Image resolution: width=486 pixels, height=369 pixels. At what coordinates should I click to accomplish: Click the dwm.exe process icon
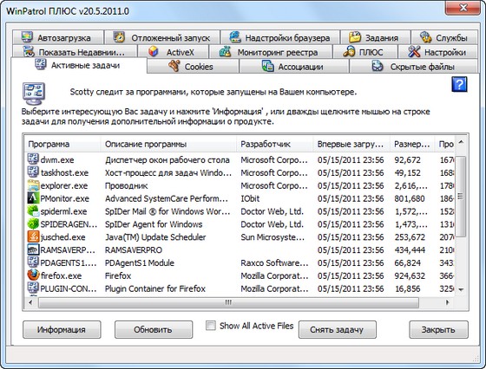tap(33, 159)
